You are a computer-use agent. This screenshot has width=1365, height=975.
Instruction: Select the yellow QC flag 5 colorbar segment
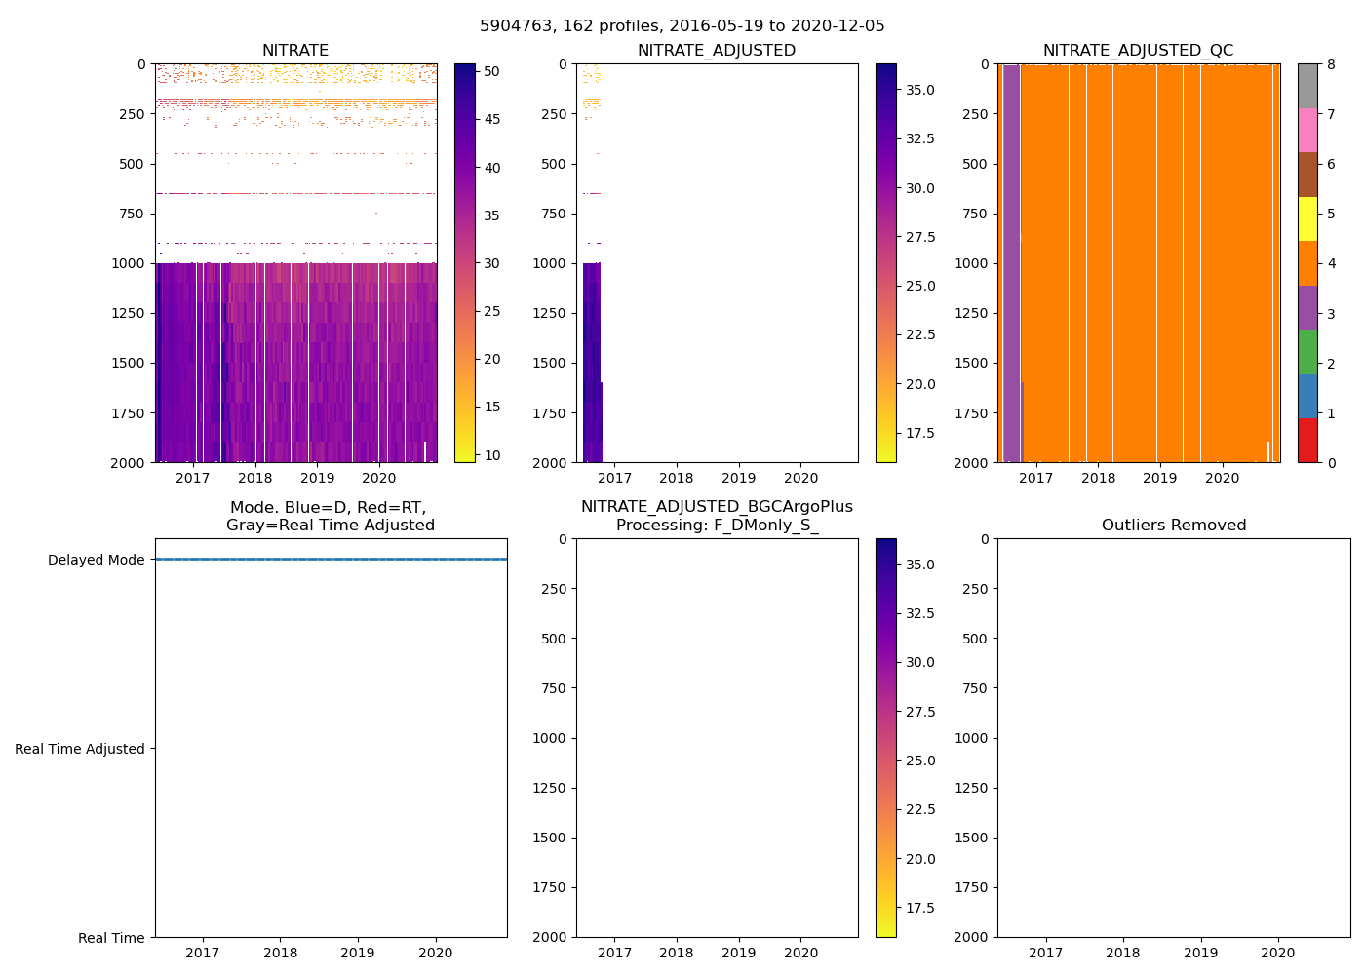pyautogui.click(x=1307, y=219)
